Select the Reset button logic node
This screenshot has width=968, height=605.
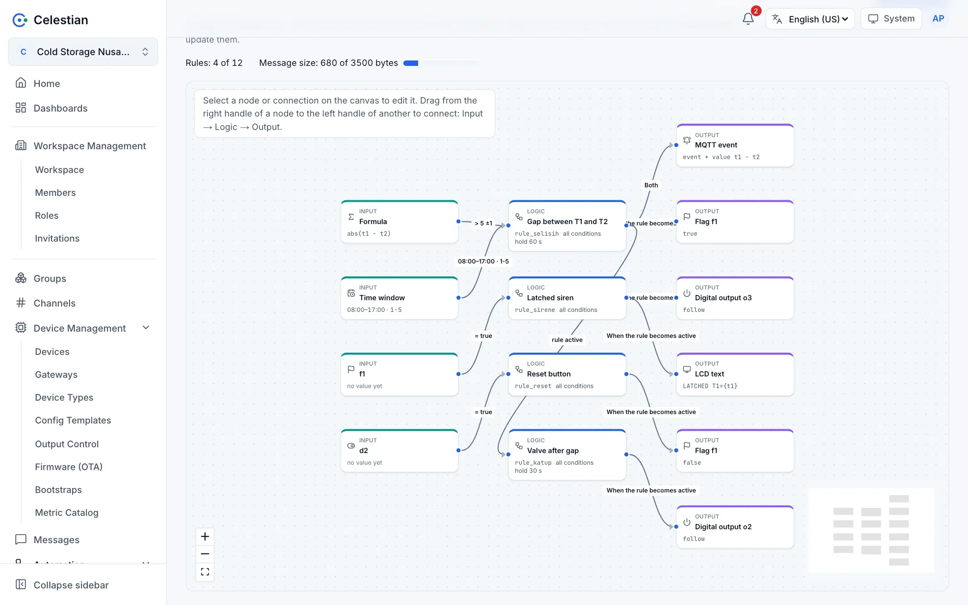coord(567,374)
